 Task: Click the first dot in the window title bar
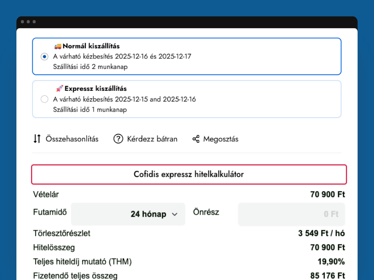[22, 22]
